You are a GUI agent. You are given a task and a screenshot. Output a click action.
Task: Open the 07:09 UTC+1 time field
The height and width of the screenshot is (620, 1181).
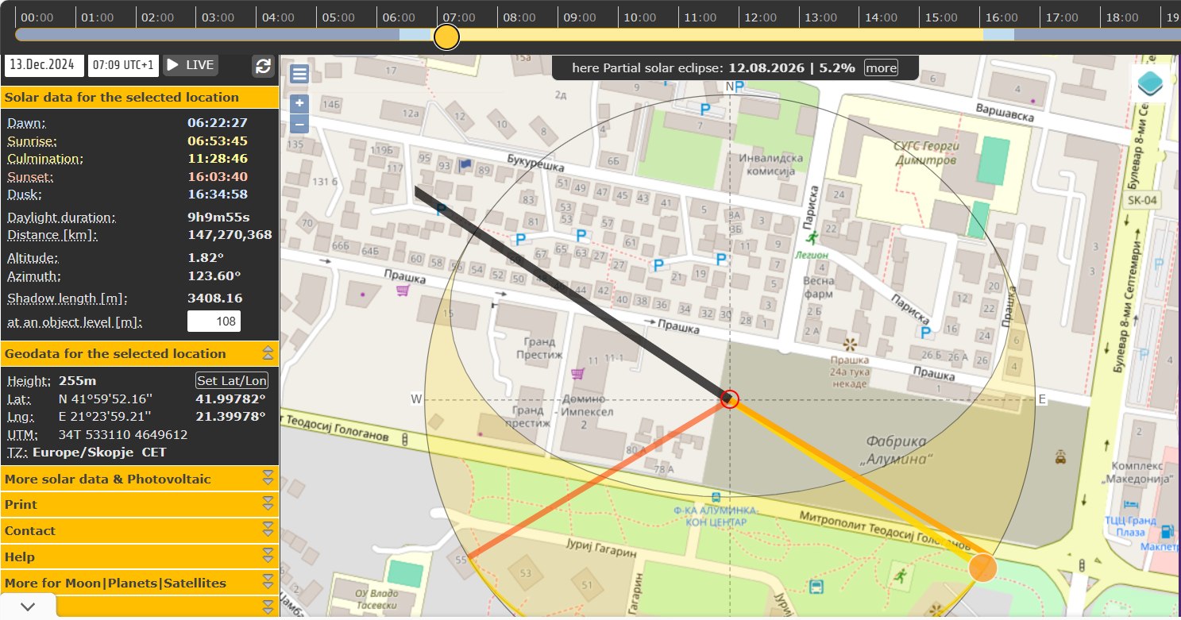tap(123, 64)
